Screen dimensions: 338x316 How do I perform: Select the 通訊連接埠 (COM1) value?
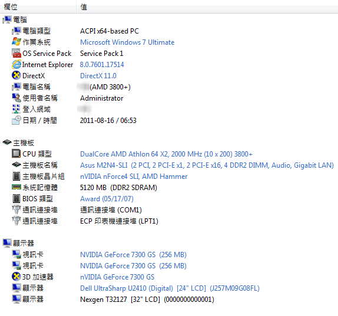tap(111, 210)
